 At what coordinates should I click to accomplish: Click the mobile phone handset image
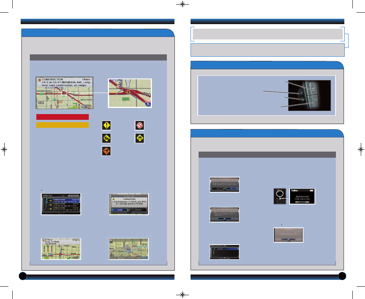280,196
